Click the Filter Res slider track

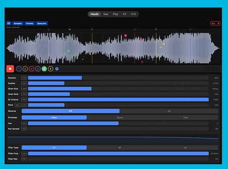118,159
